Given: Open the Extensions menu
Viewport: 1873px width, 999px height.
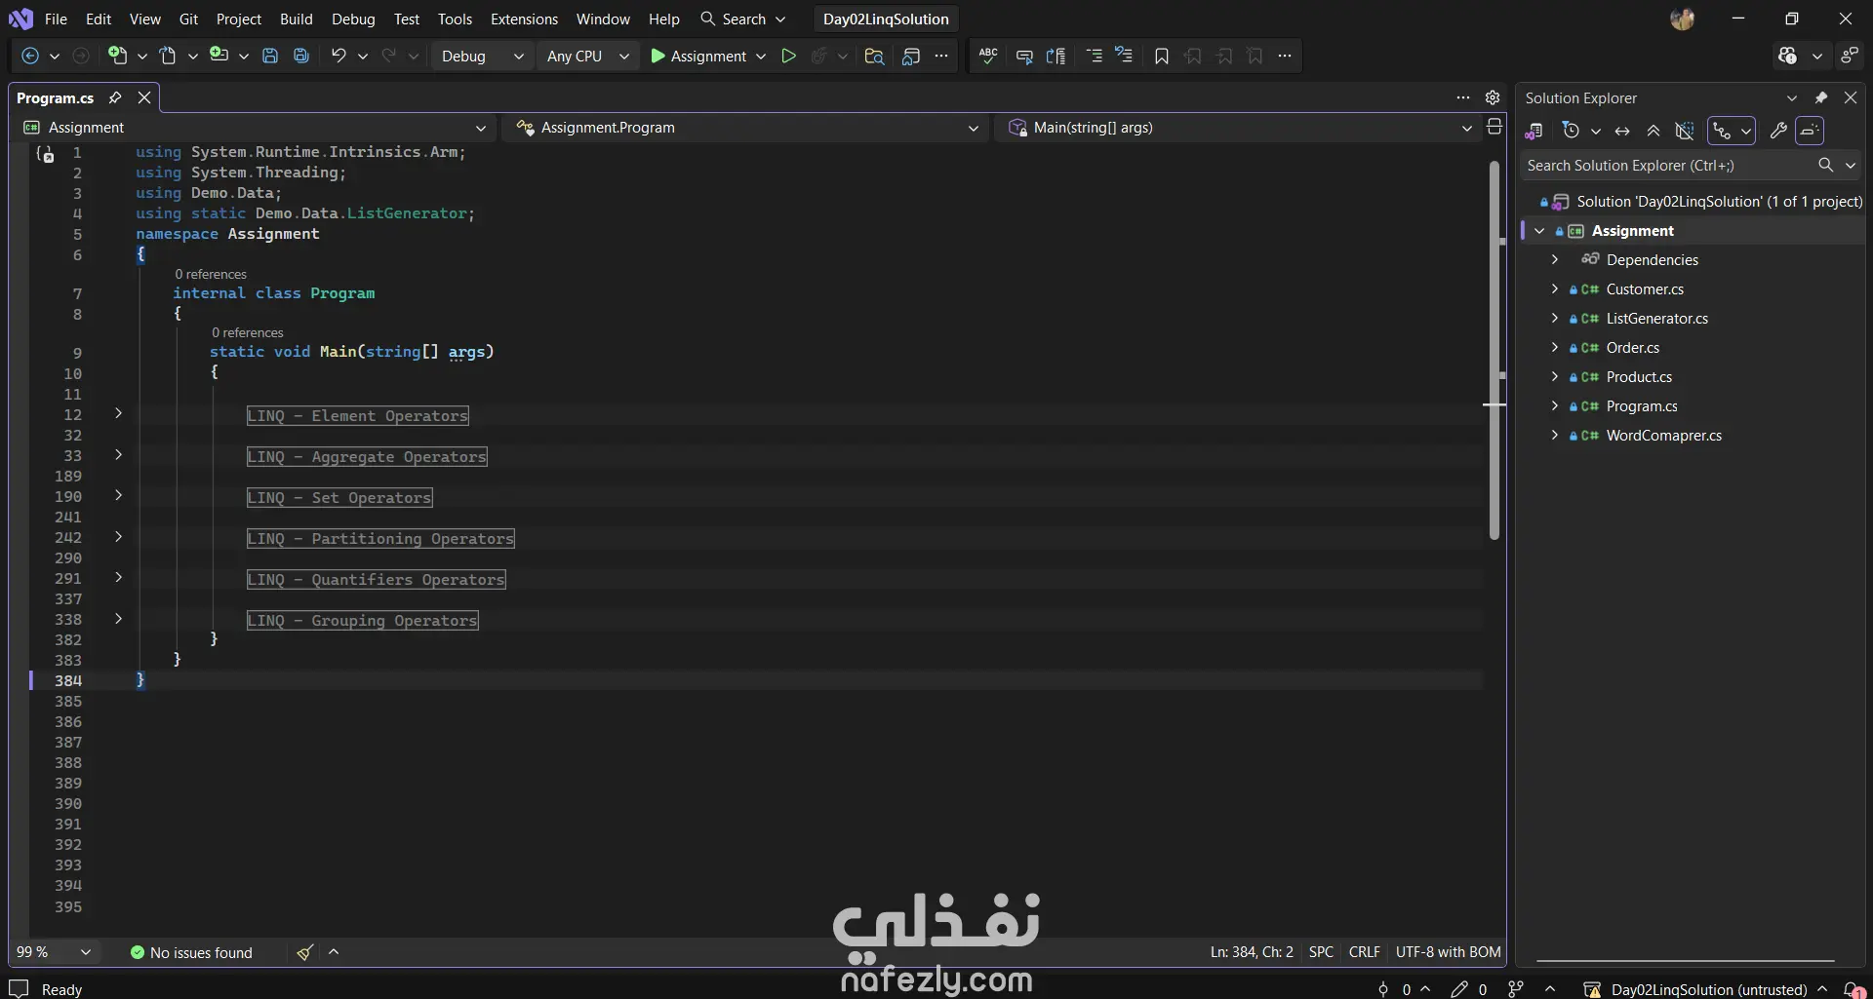Looking at the screenshot, I should (x=524, y=19).
